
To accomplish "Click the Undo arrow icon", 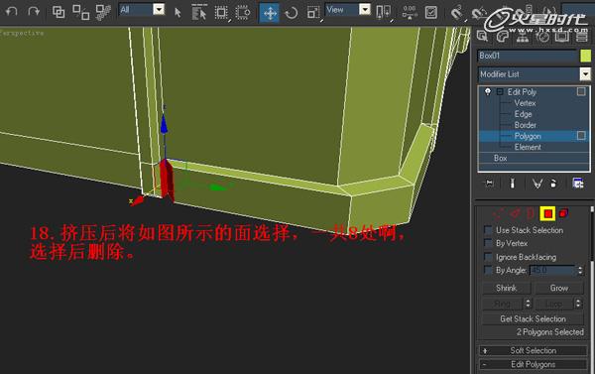I will point(12,11).
